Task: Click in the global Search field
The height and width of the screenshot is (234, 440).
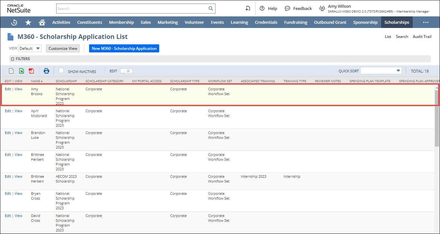Action: pos(132,9)
